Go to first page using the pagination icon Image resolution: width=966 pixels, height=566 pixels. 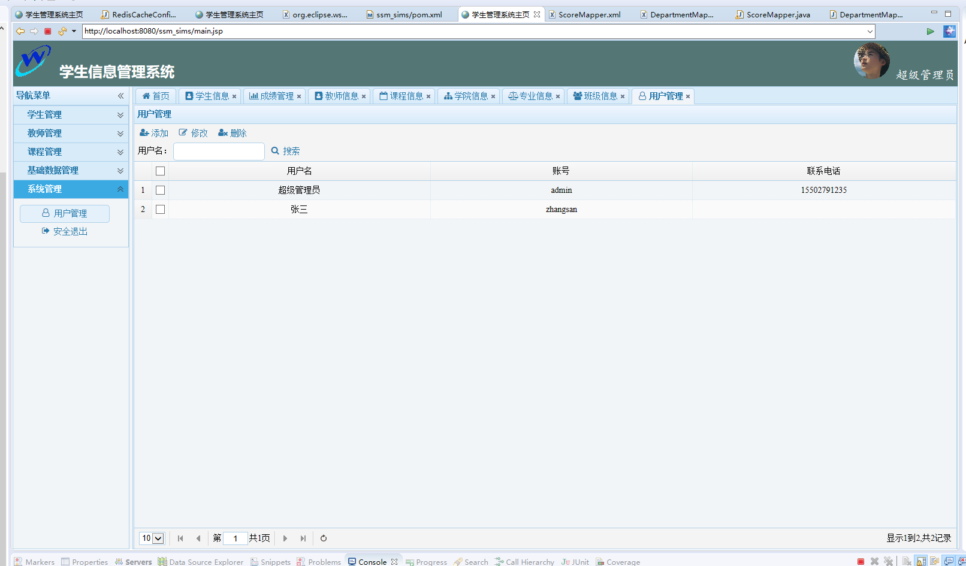point(180,538)
